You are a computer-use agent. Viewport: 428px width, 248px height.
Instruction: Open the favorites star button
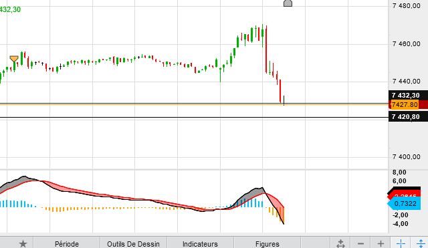23,243
